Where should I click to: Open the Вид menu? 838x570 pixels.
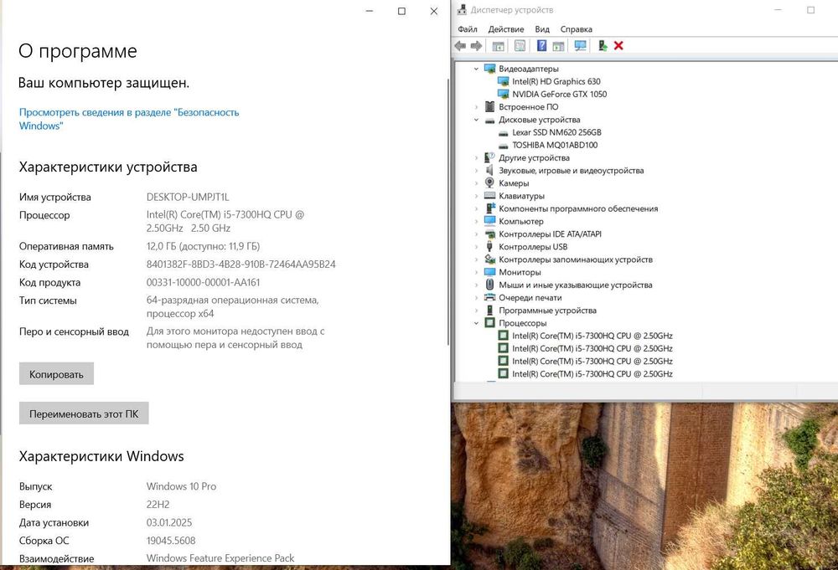point(542,29)
